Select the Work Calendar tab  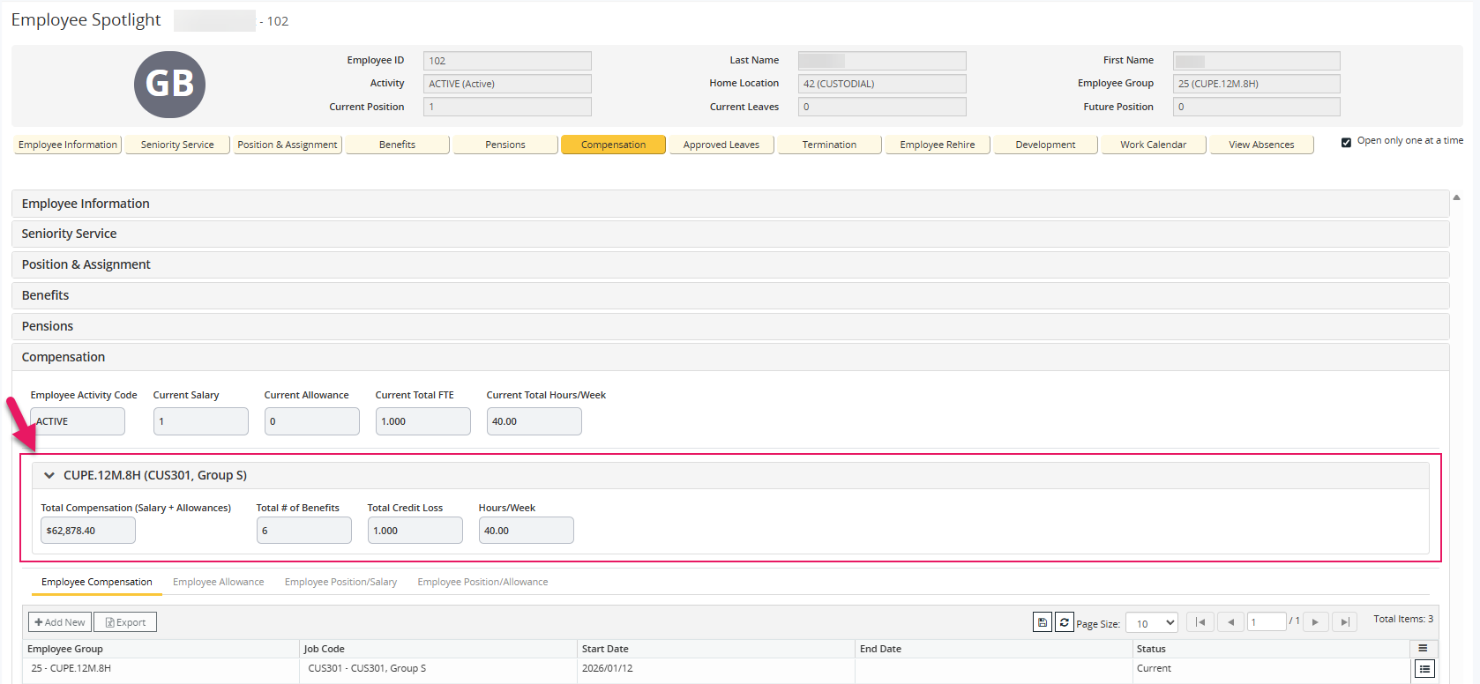tap(1154, 145)
